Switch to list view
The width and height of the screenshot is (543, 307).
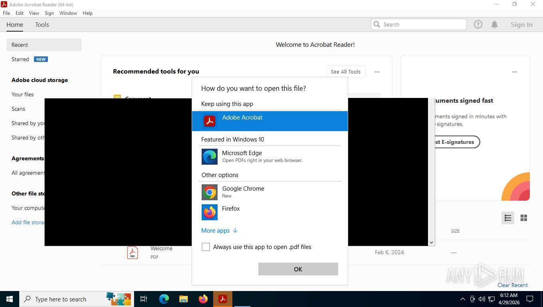point(508,218)
